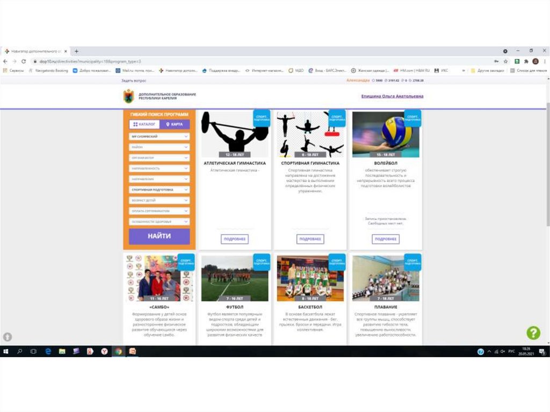The image size is (550, 412).
Task: Expand the Оплата сертификатом dropdown
Action: click(159, 211)
